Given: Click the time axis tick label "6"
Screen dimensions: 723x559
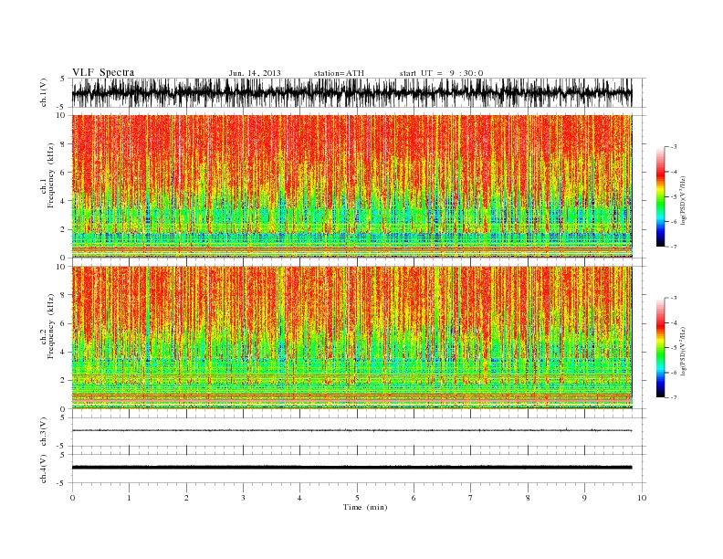Looking at the screenshot, I should [414, 498].
